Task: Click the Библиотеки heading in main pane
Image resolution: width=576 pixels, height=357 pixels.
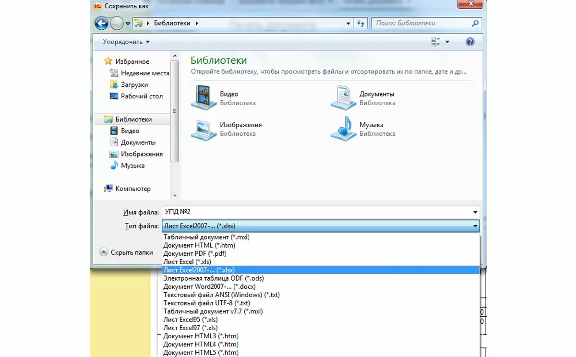Action: tap(219, 60)
